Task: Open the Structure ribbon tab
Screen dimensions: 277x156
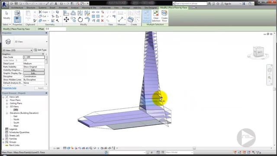Action: pyautogui.click(x=31, y=8)
